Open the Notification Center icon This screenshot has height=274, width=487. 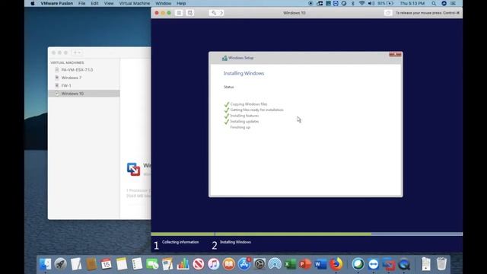tap(454, 3)
